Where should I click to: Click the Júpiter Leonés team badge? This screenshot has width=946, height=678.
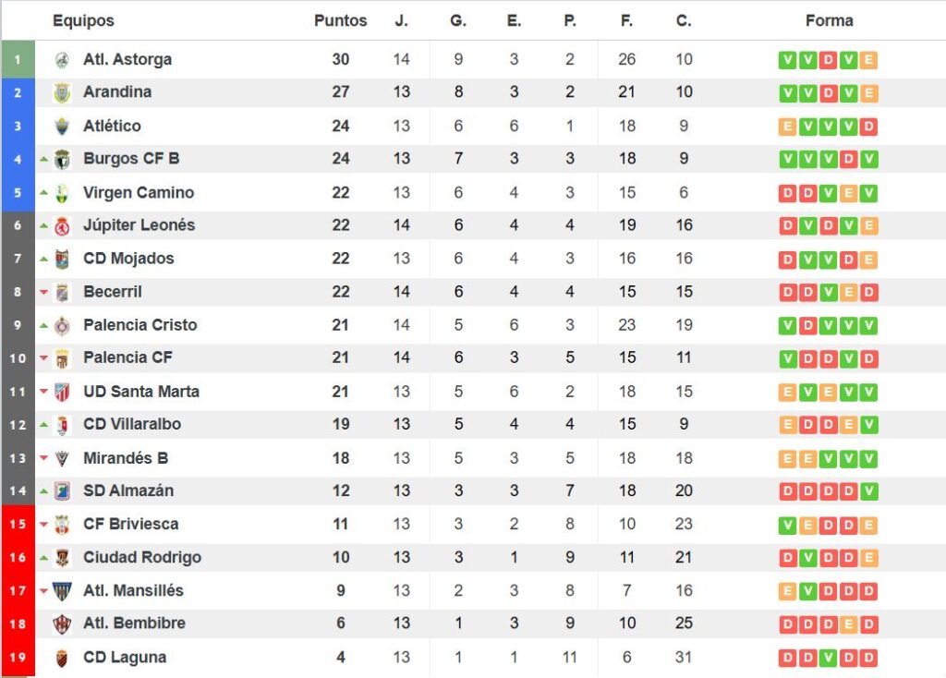[x=62, y=225]
